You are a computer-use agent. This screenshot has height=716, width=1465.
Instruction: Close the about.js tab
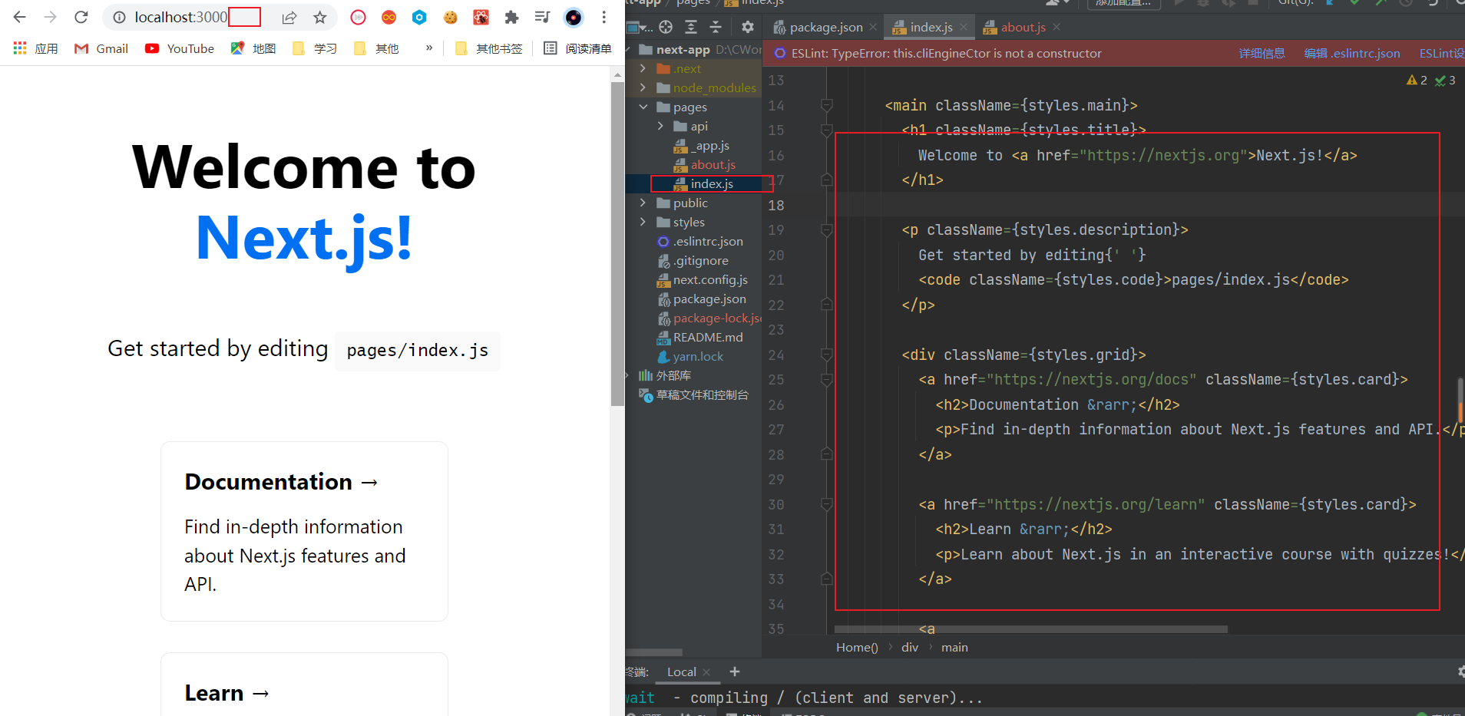(1057, 28)
